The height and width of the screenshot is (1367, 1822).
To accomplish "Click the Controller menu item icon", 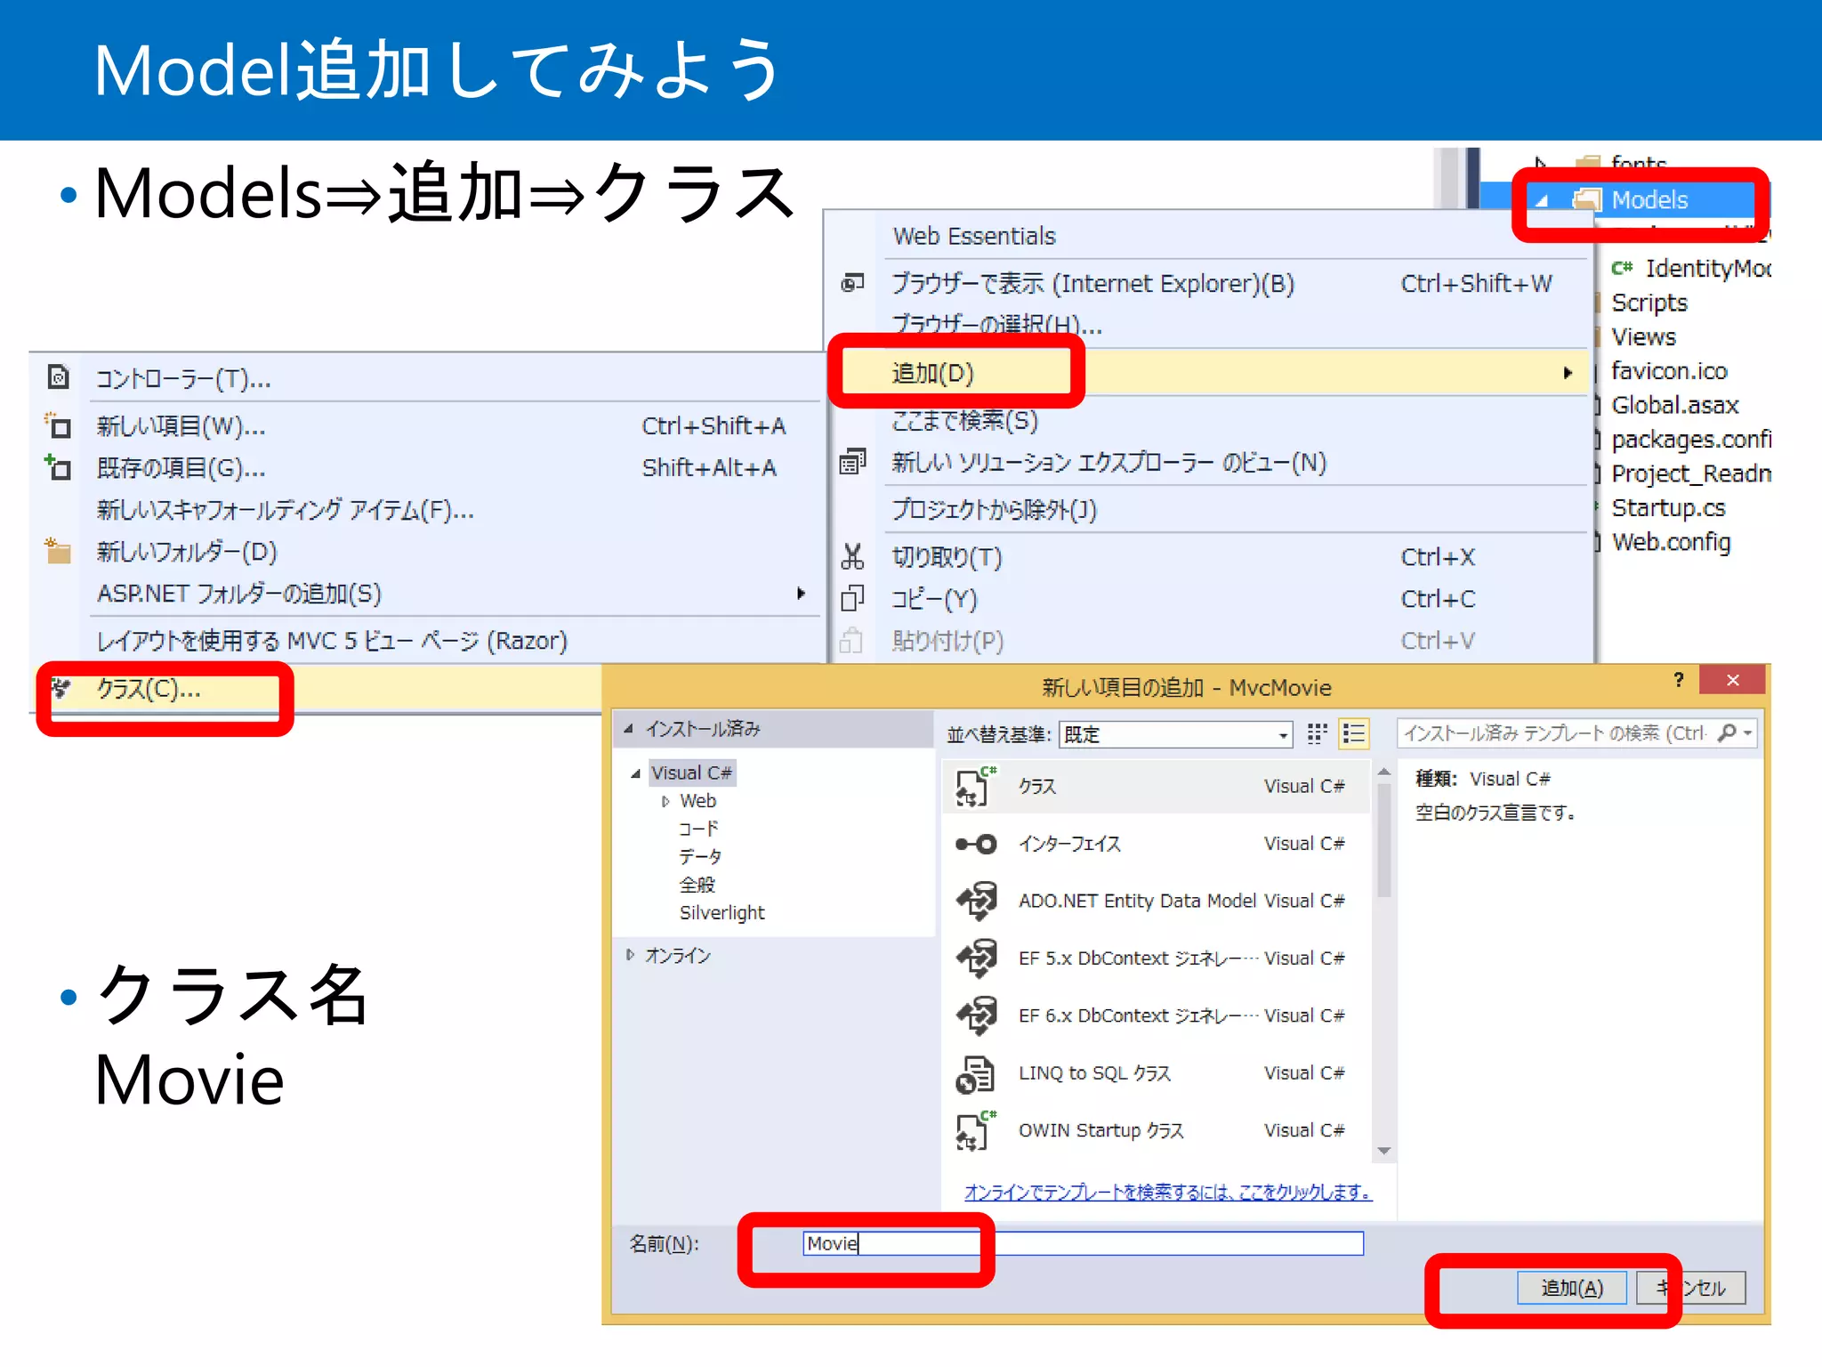I will point(59,377).
